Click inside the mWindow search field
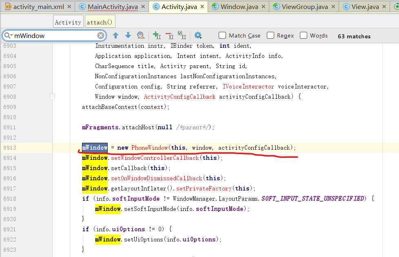The height and width of the screenshot is (257, 399). [x=53, y=36]
